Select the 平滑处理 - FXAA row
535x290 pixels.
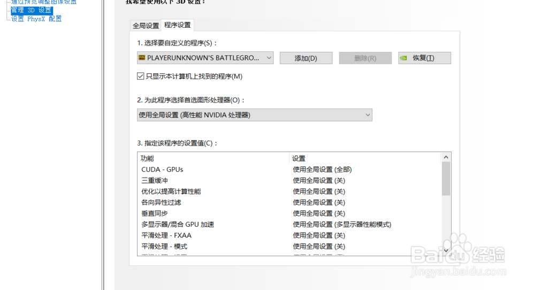(289, 235)
